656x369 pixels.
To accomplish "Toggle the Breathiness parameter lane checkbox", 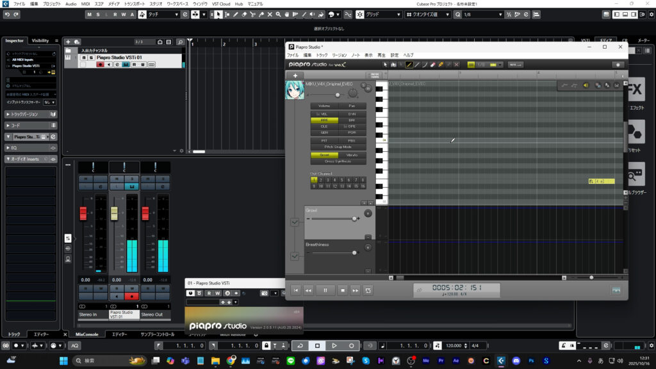I will [x=295, y=256].
